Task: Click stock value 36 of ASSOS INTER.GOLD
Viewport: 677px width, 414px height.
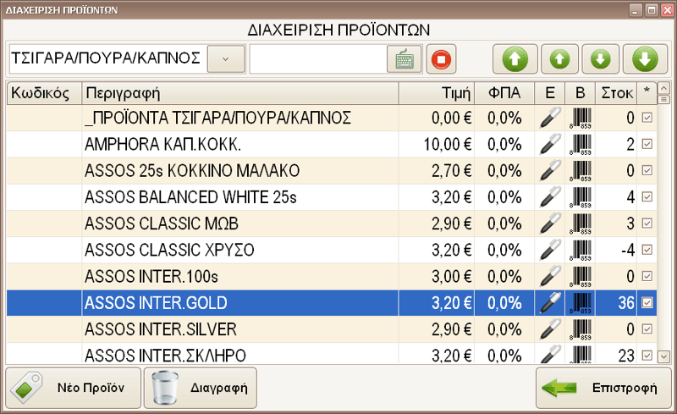Action: click(x=626, y=302)
